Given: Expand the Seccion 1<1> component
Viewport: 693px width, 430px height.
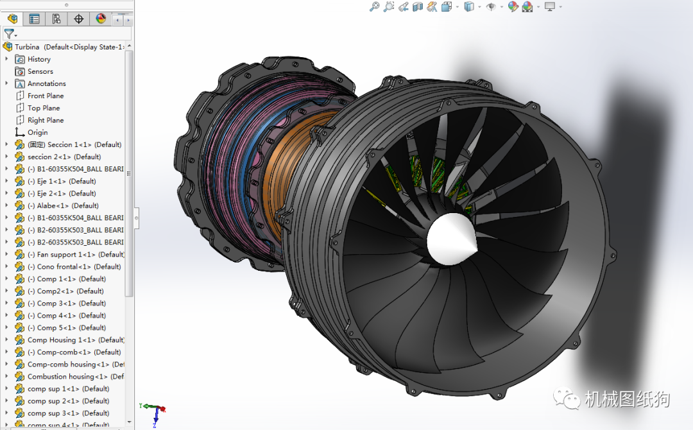Looking at the screenshot, I should click(x=6, y=144).
